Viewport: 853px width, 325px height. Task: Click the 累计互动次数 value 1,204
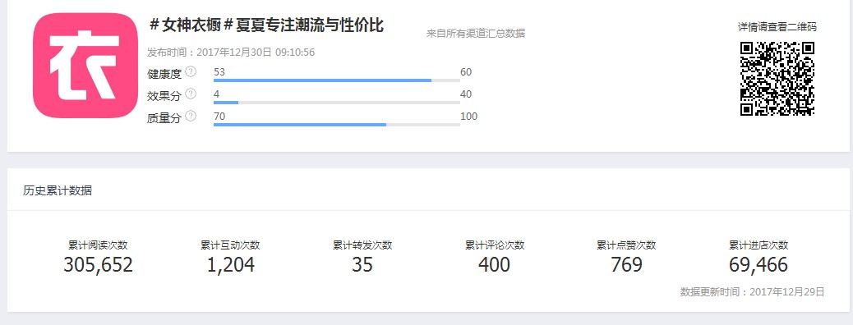pyautogui.click(x=231, y=264)
